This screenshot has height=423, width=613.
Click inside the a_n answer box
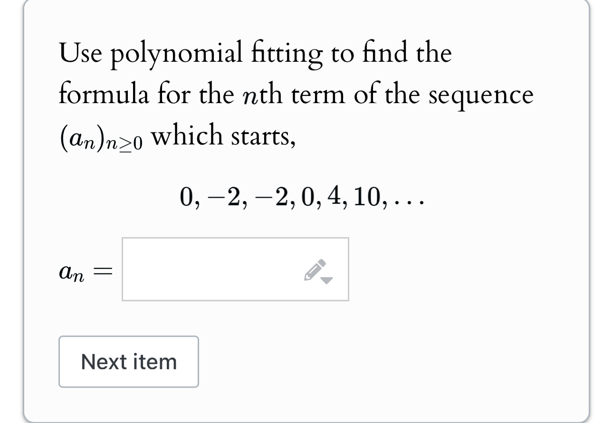click(x=235, y=269)
